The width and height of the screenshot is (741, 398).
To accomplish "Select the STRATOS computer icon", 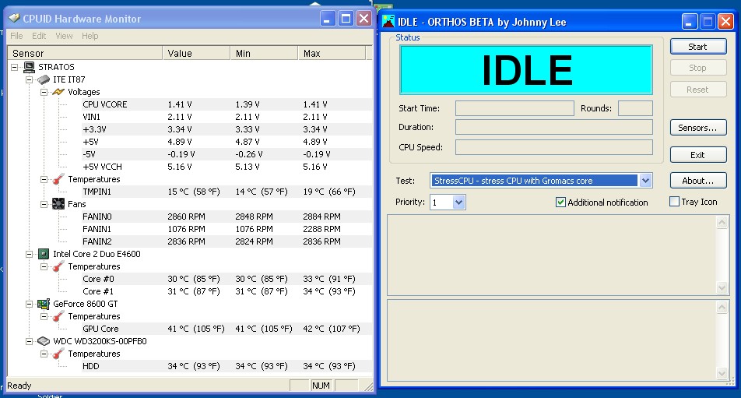I will [30, 67].
